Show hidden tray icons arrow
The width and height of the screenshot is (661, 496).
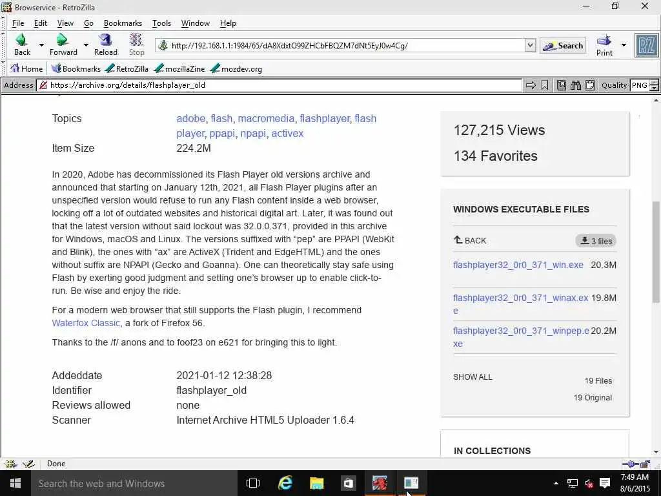click(556, 483)
